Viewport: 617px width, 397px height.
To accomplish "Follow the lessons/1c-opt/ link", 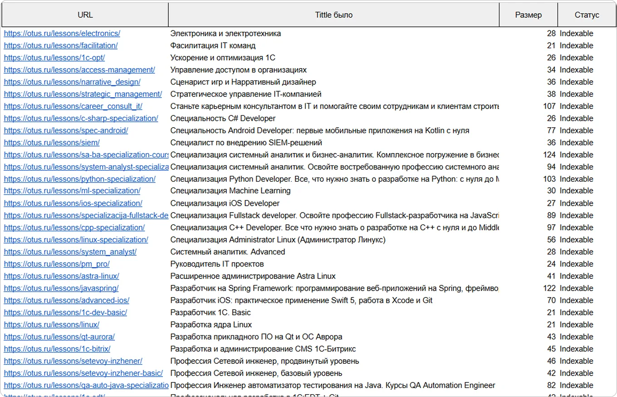I will tap(54, 58).
